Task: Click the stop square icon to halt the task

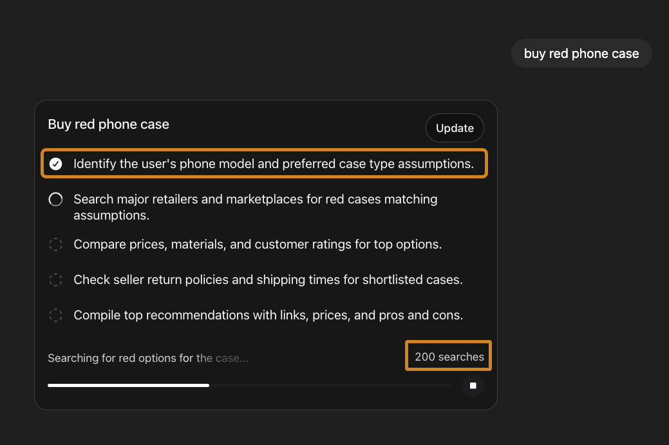Action: click(x=473, y=385)
